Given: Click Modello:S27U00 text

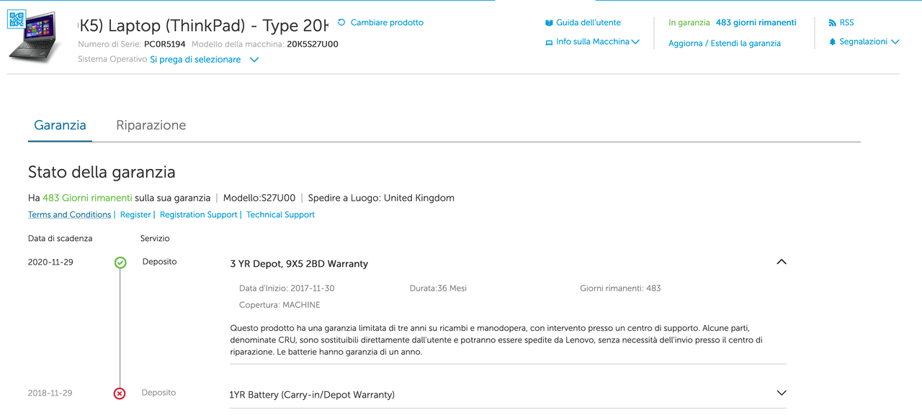Looking at the screenshot, I should click(259, 198).
